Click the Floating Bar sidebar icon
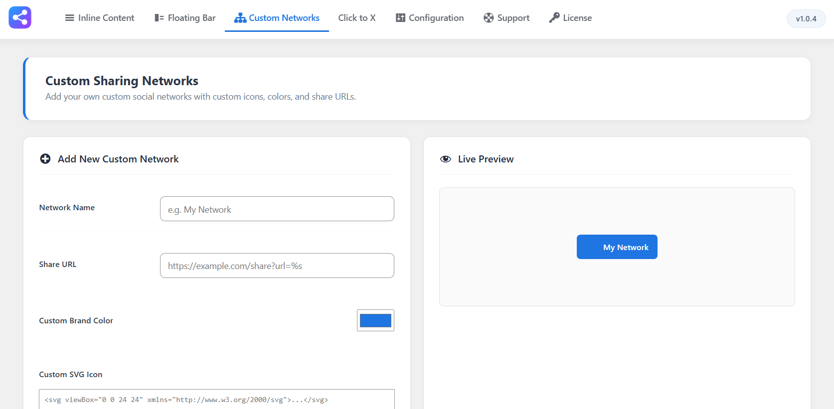Image resolution: width=834 pixels, height=409 pixels. pos(159,18)
